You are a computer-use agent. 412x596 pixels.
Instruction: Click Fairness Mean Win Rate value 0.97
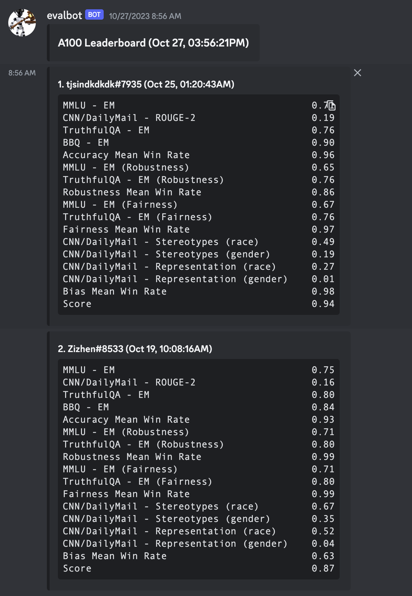pos(323,229)
